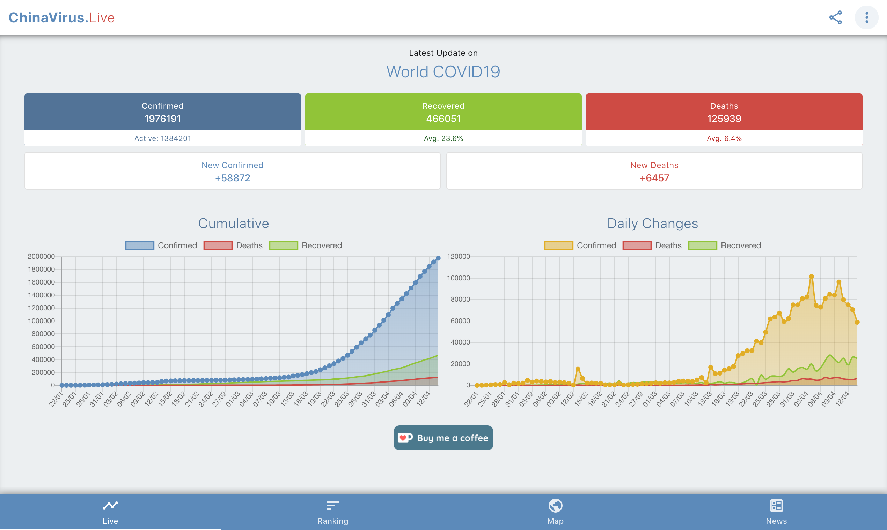Click the Active: 1384201 text
Image resolution: width=887 pixels, height=530 pixels.
pos(163,138)
